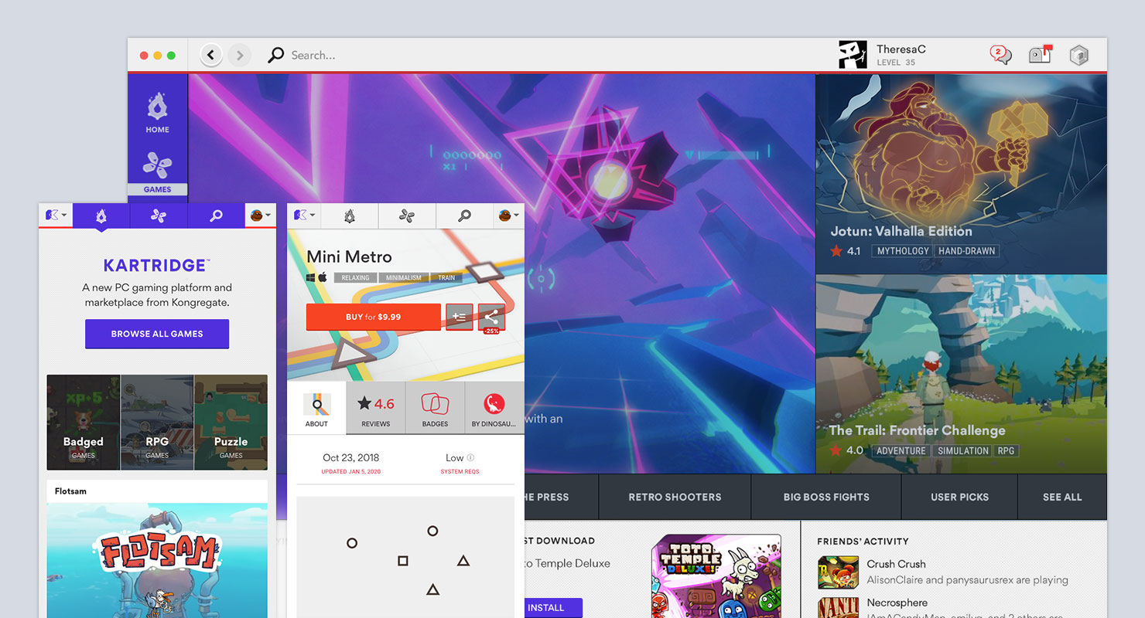Open the search icon in left mobile window
This screenshot has width=1145, height=618.
tap(216, 216)
